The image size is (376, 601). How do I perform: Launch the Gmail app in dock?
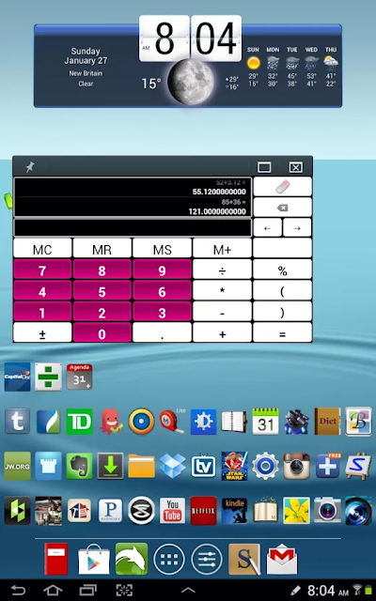pos(282,560)
